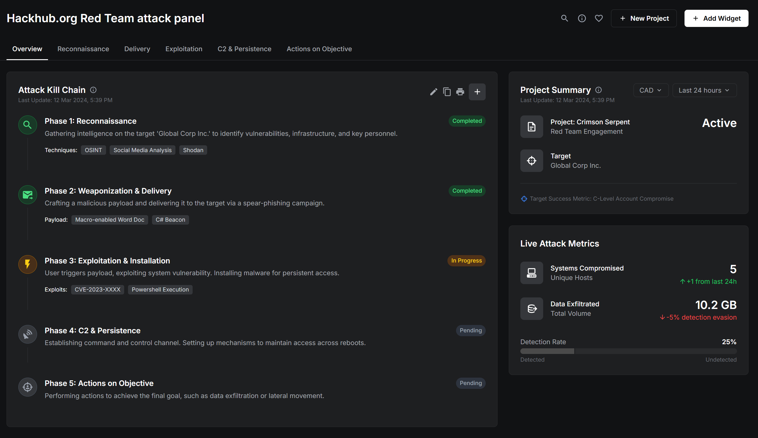Add a new phase with the plus icon

[477, 92]
